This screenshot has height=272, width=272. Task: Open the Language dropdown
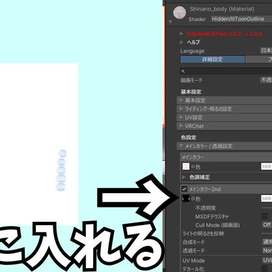coord(266,51)
